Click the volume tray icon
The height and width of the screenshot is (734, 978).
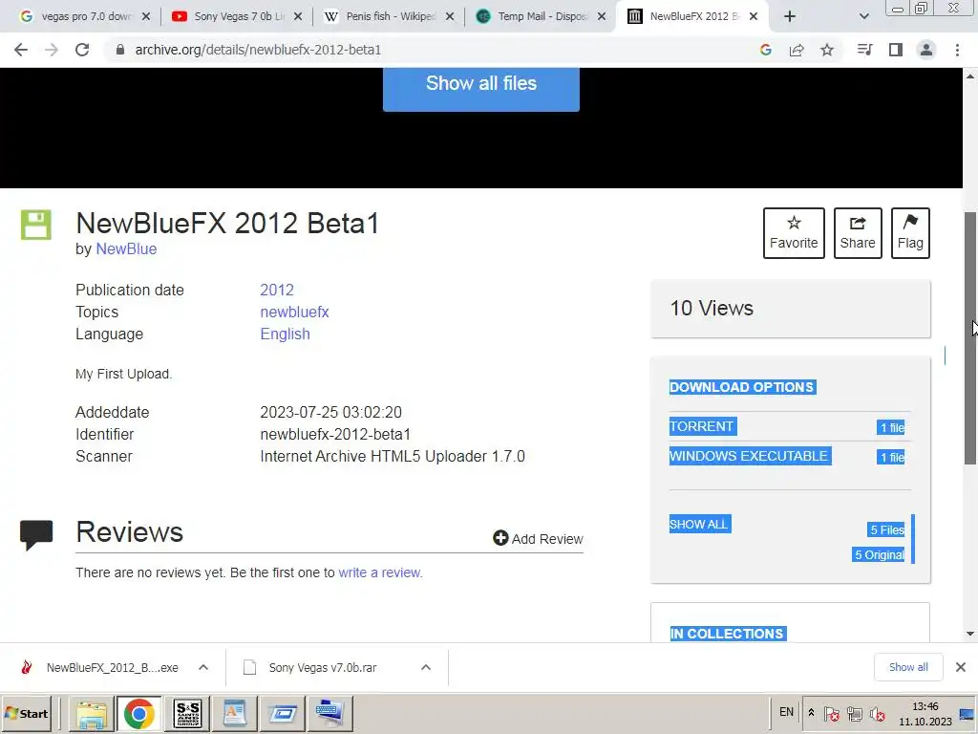[878, 714]
